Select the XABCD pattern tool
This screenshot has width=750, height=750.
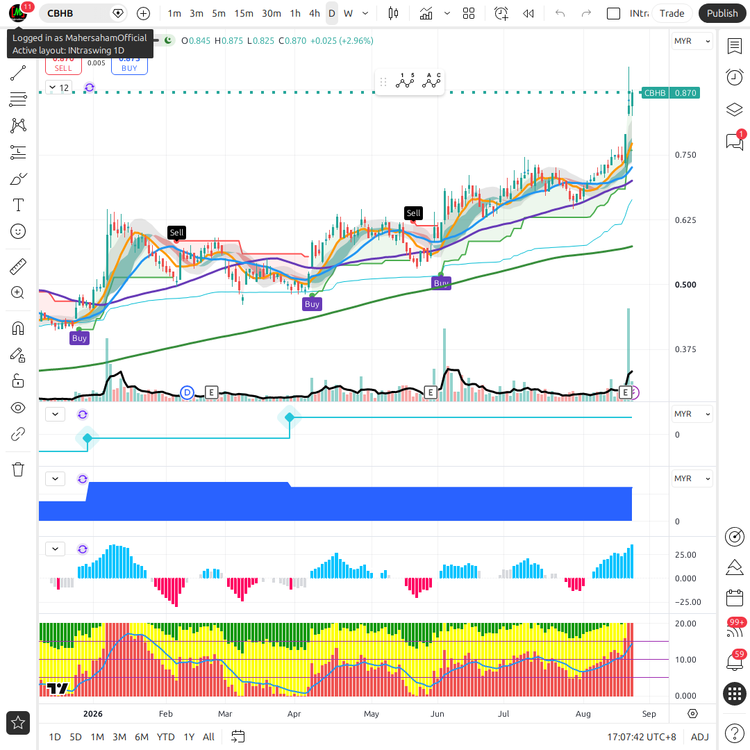click(x=18, y=126)
